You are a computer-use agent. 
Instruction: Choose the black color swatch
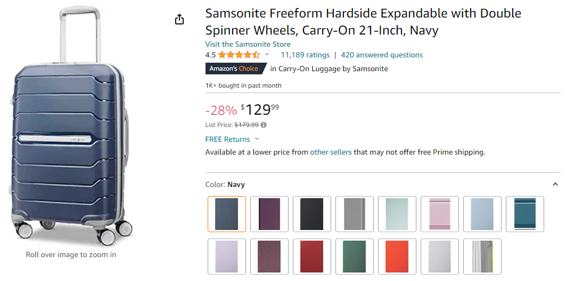[x=312, y=214]
